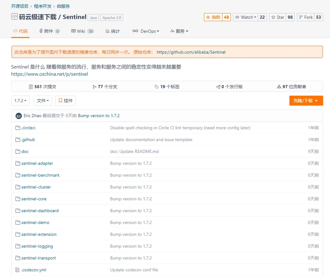
Task: Click the branch icon beside 77 个分支
Action: coord(94,87)
